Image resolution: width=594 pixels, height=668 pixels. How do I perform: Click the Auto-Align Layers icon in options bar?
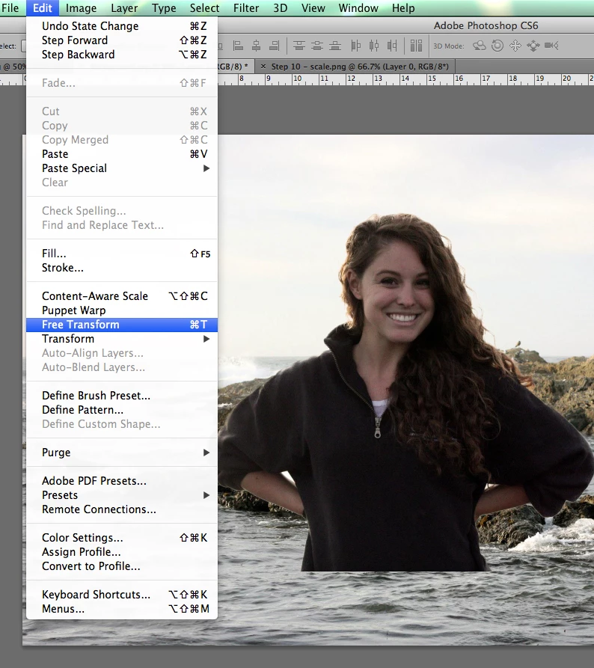pos(416,46)
